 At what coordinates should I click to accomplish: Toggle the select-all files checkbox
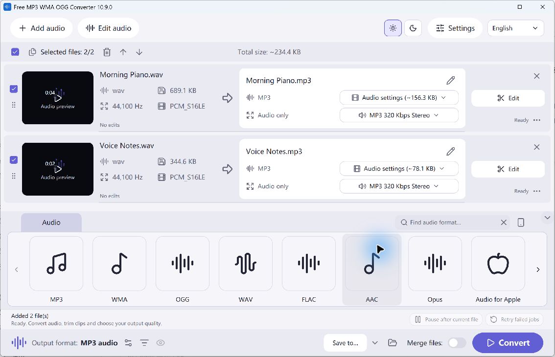(x=15, y=52)
